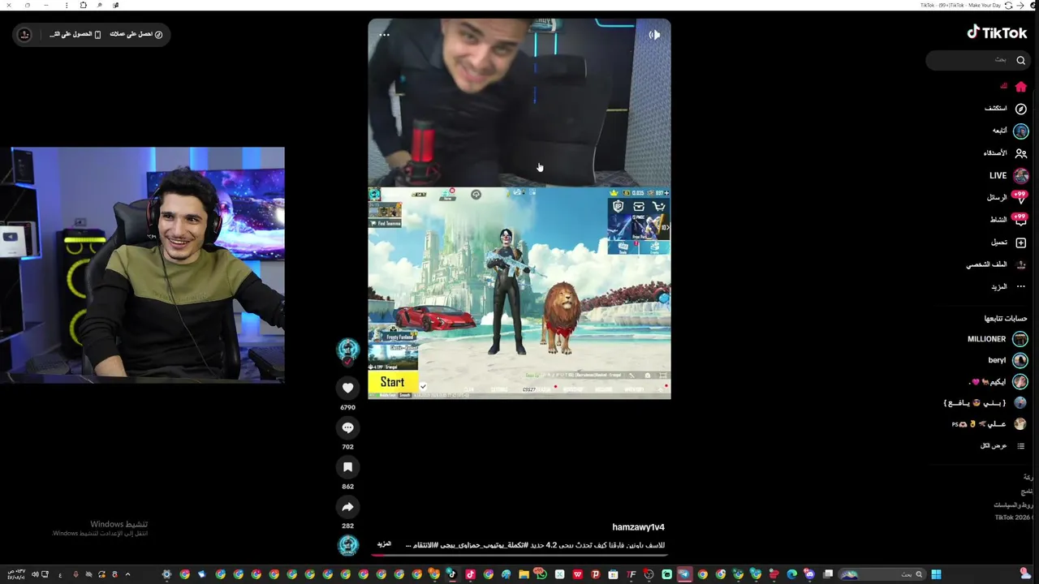
Task: Open the hamzawy1v4 username link
Action: [638, 527]
